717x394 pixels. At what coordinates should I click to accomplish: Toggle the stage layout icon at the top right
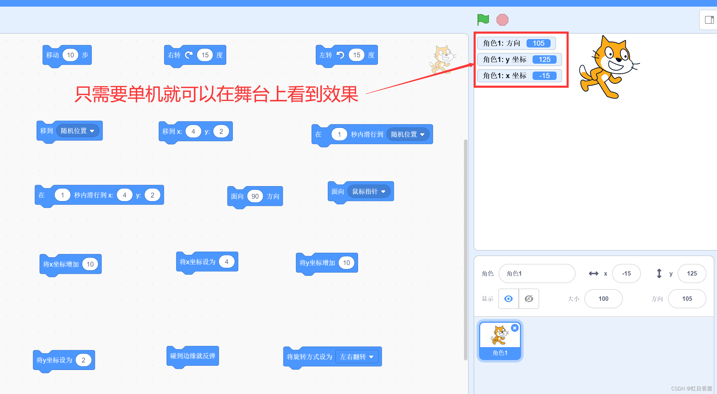pos(709,20)
